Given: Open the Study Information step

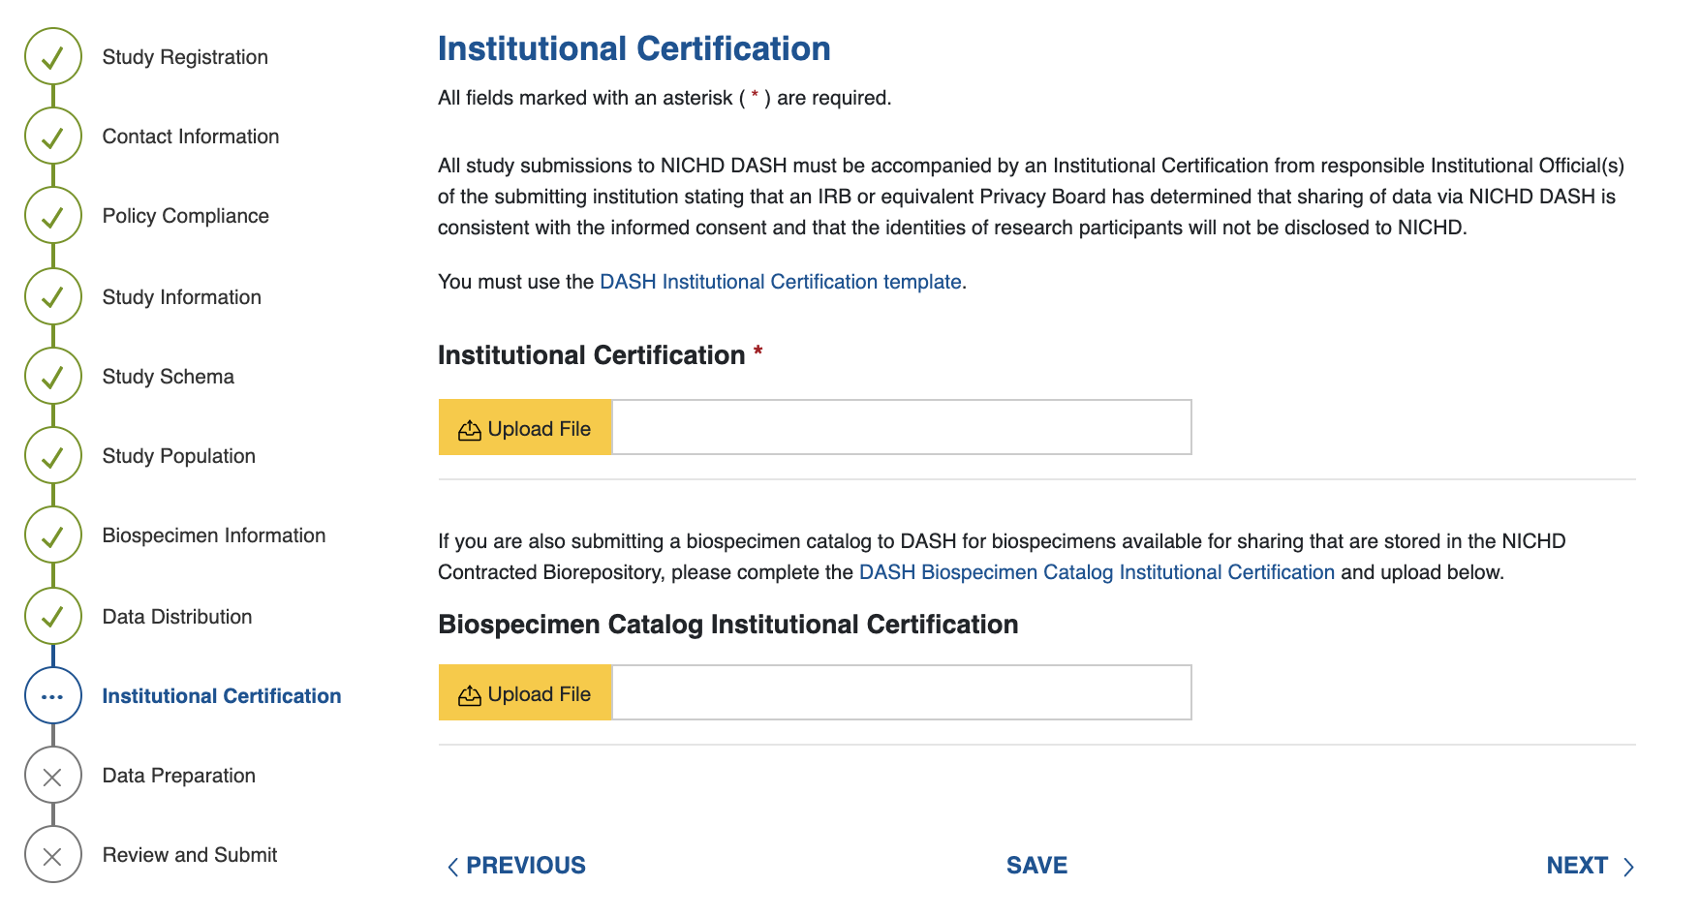Looking at the screenshot, I should (x=181, y=297).
